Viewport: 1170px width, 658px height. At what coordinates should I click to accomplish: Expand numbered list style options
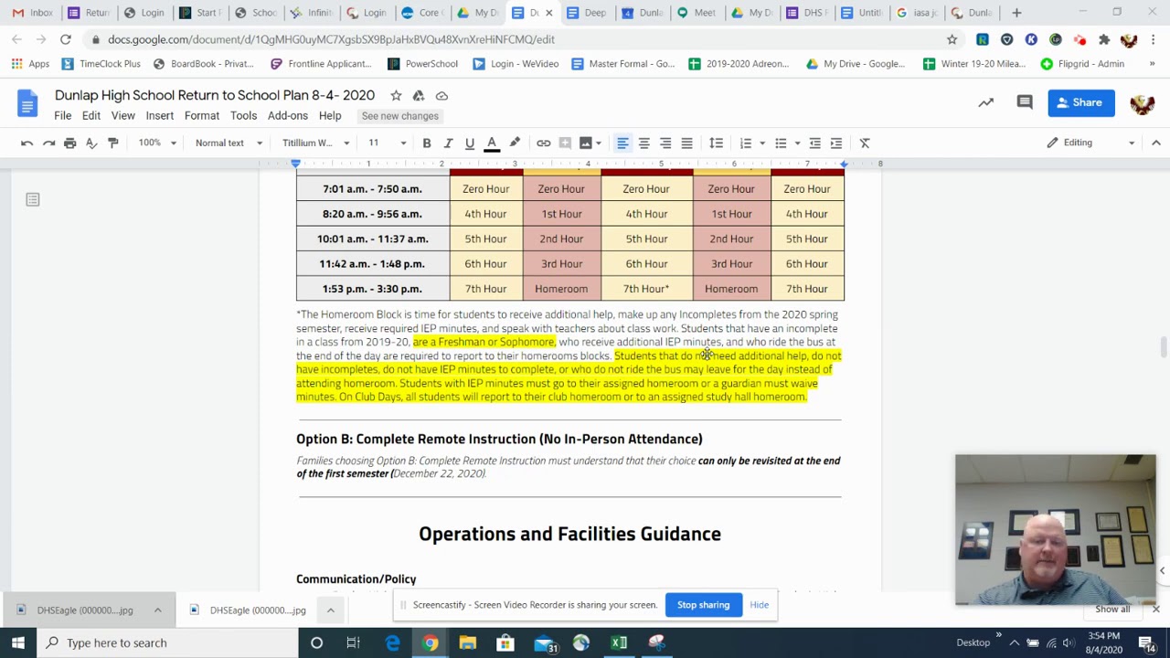[762, 143]
